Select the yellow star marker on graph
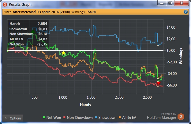This screenshot has width=191, height=124. (63, 53)
